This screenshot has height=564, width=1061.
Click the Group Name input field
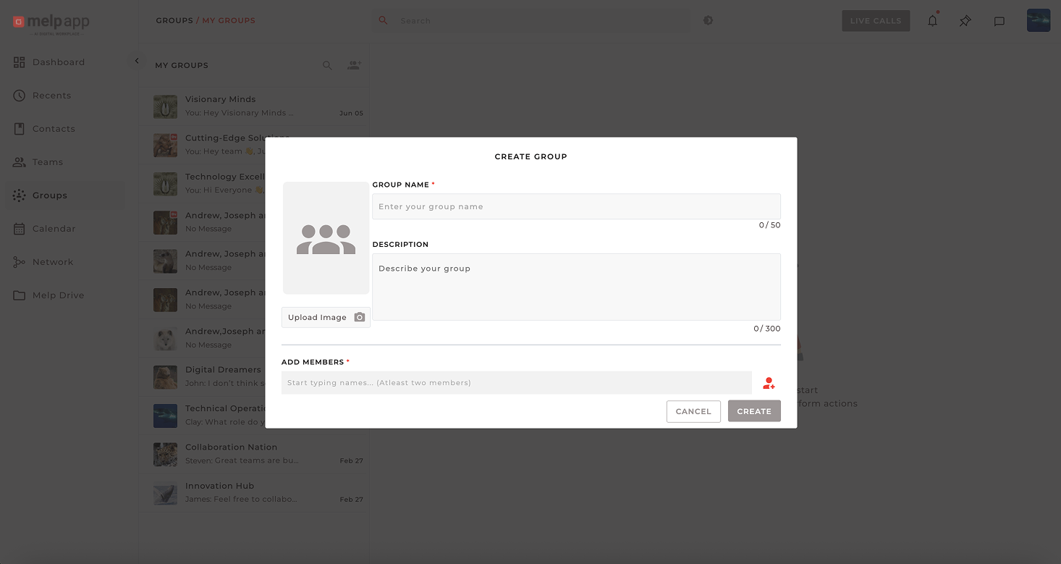coord(575,206)
